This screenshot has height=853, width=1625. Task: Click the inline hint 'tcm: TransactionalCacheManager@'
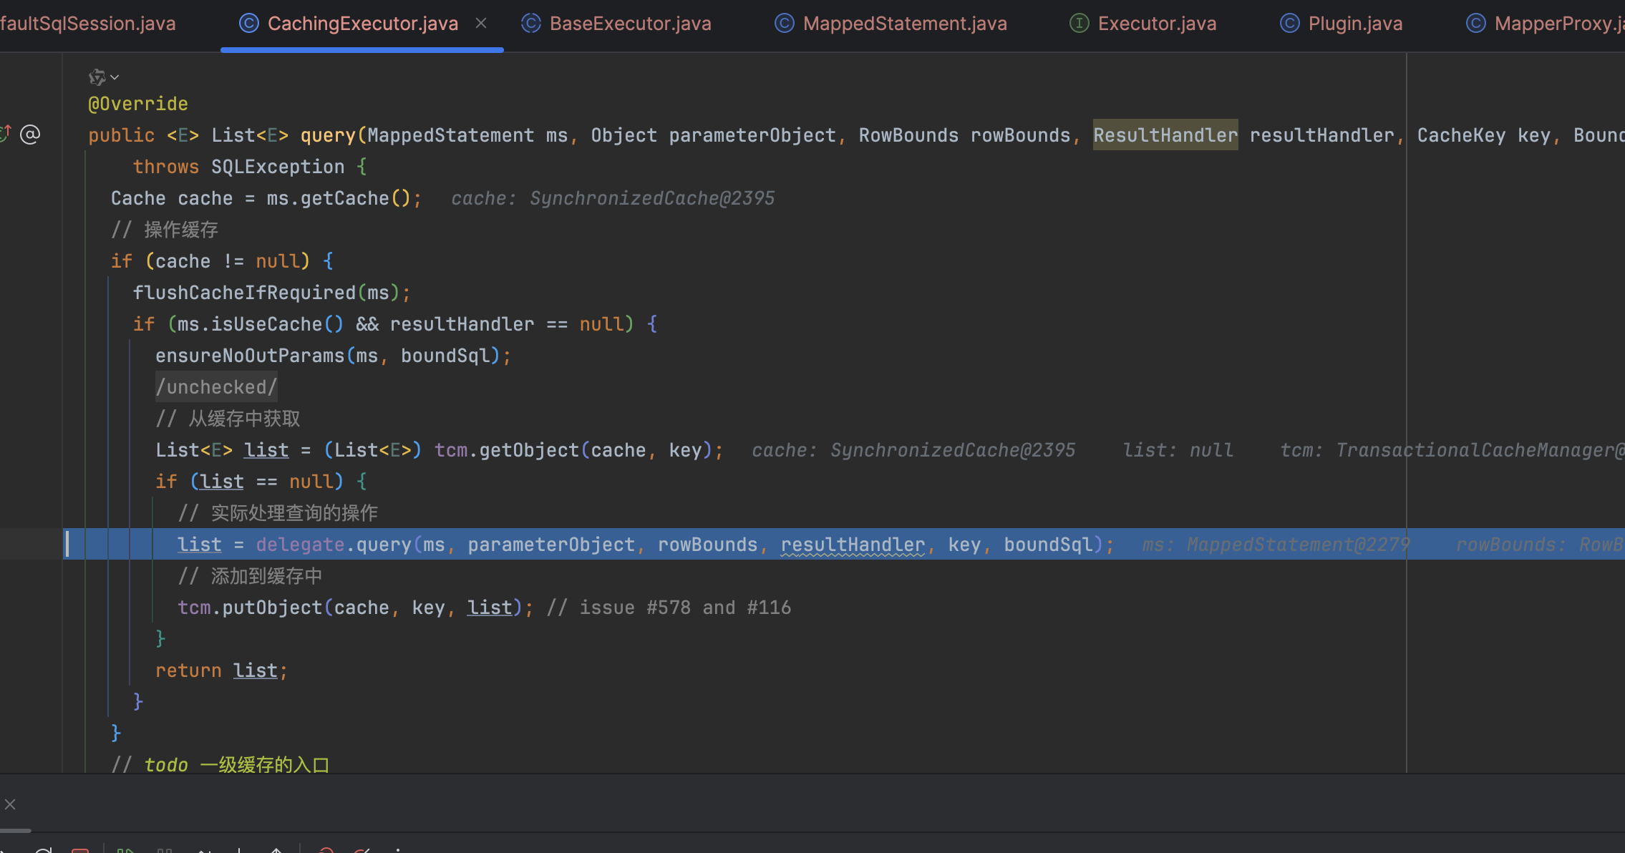point(1452,450)
